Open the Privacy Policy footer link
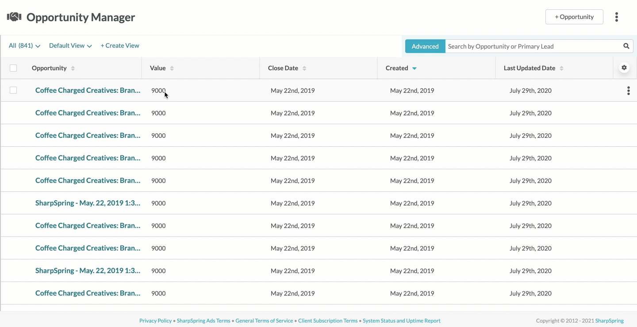637x327 pixels. [155, 321]
